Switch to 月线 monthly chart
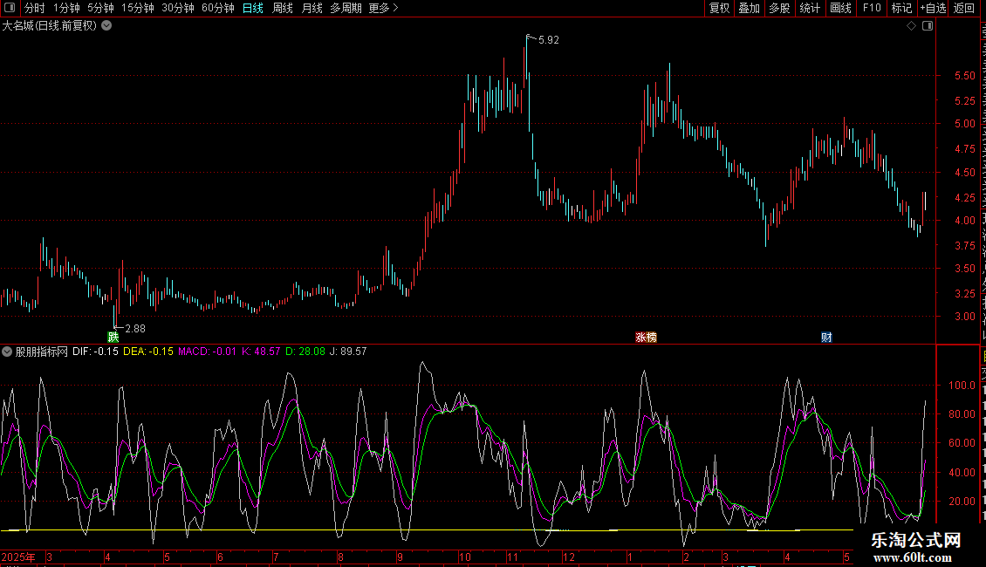The height and width of the screenshot is (567, 986). pos(312,8)
